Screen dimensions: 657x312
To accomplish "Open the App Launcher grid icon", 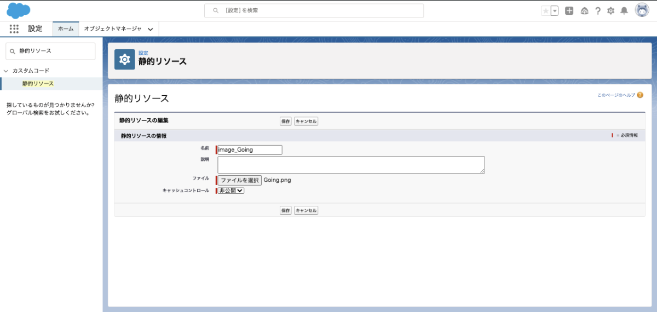I will (x=14, y=28).
